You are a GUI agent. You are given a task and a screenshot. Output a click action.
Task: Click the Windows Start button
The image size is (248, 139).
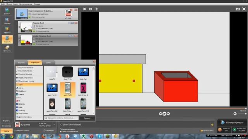pos(3,136)
